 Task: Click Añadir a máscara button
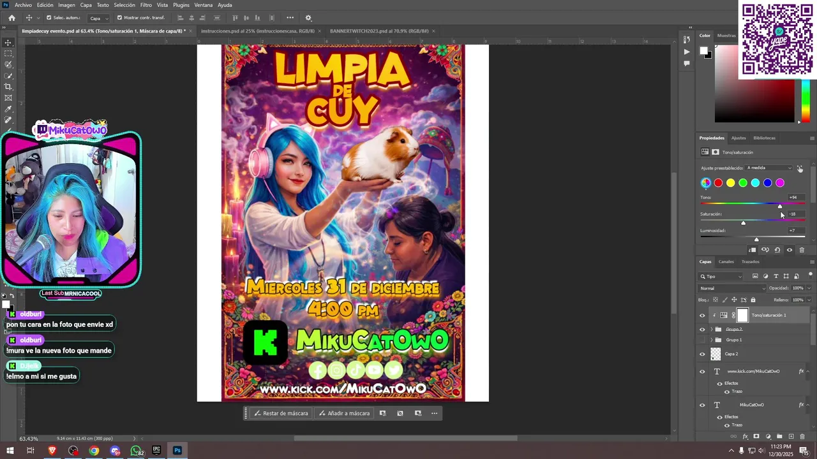[x=345, y=413]
